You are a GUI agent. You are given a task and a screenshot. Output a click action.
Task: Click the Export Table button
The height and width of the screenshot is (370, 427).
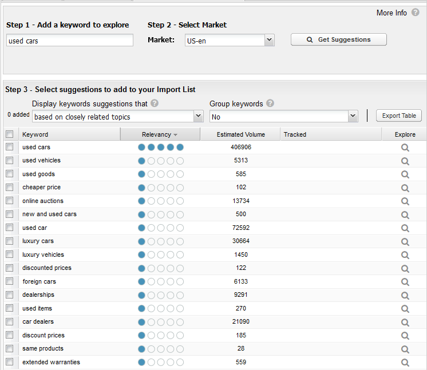[x=399, y=116]
